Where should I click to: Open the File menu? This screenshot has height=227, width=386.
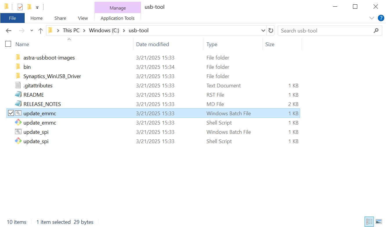point(12,18)
